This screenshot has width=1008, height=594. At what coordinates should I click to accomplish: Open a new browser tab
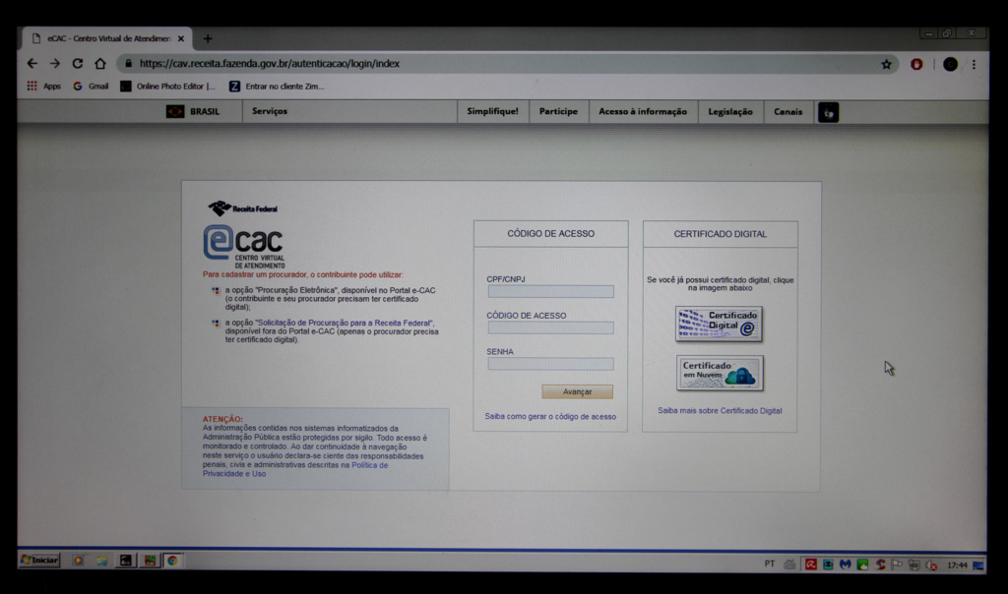click(208, 38)
